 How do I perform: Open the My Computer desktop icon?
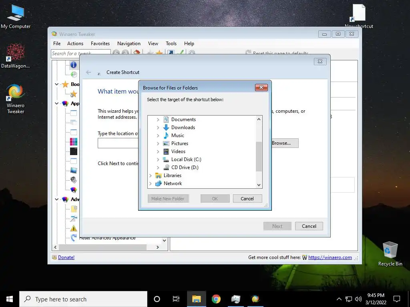pyautogui.click(x=16, y=16)
